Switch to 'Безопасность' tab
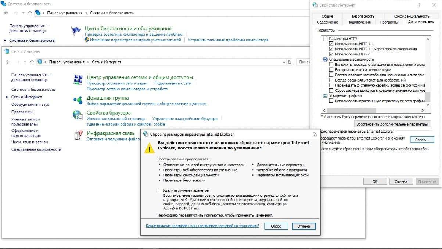The height and width of the screenshot is (249, 442). point(363,16)
